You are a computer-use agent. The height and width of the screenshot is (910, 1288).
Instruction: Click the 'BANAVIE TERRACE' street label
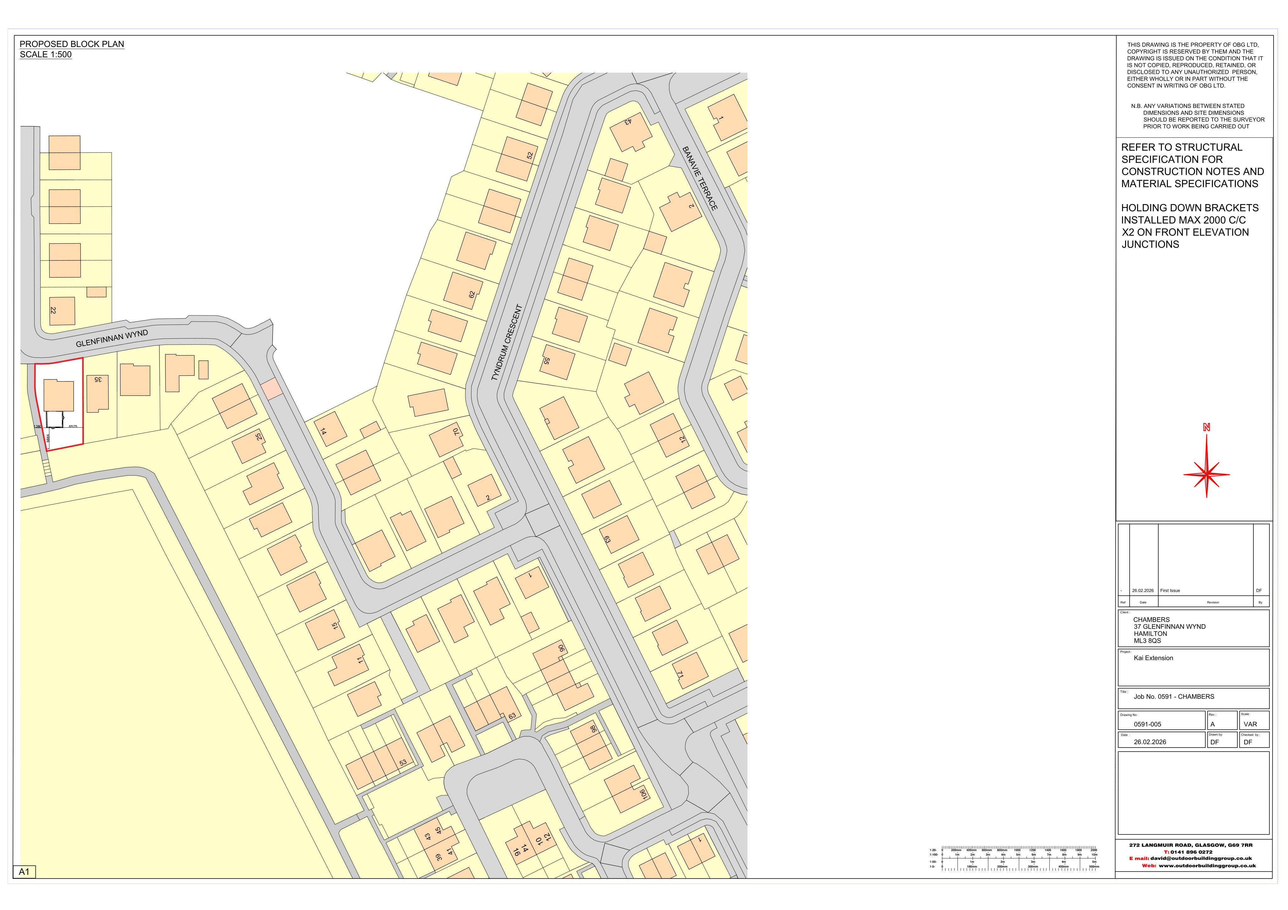700,178
